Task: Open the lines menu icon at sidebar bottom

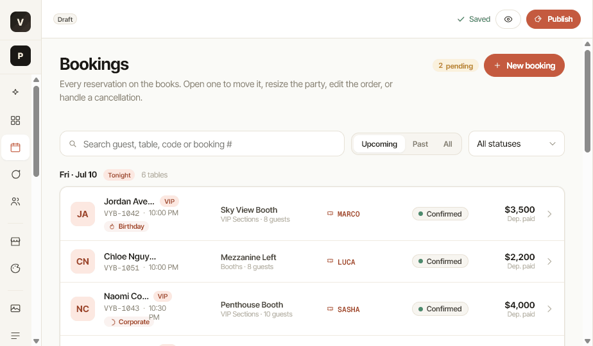Action: click(x=15, y=335)
